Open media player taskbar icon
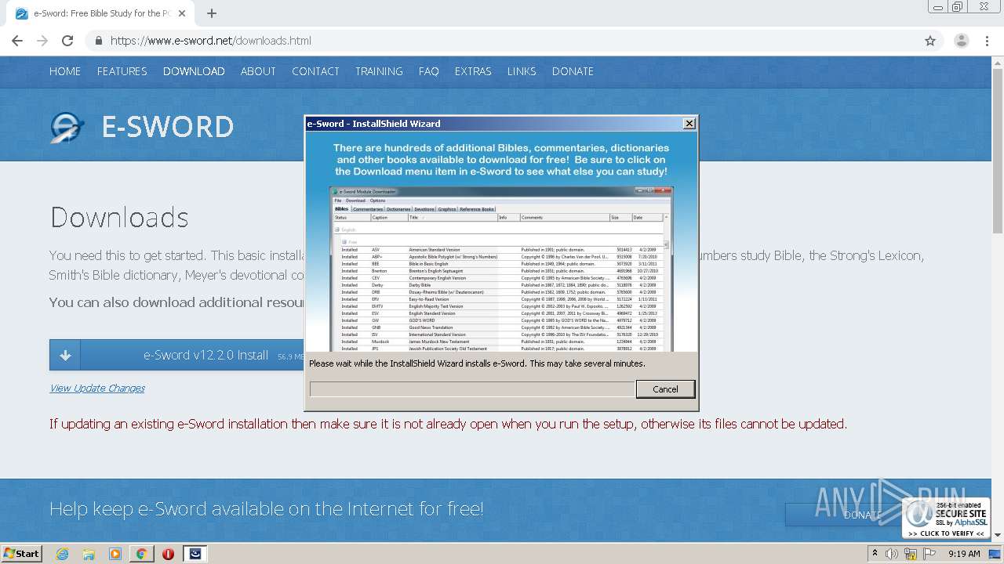Viewport: 1004px width, 564px height. (x=115, y=554)
